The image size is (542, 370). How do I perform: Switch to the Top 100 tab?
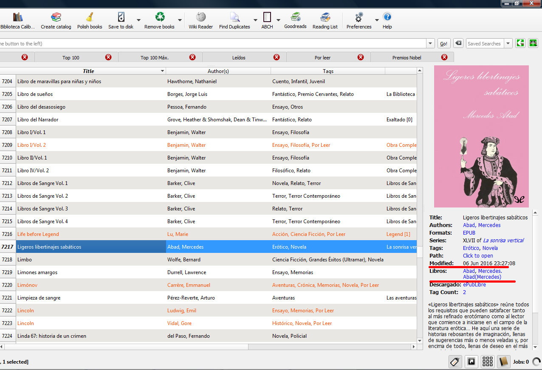[71, 58]
